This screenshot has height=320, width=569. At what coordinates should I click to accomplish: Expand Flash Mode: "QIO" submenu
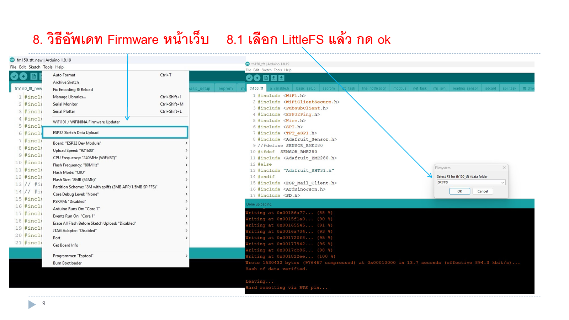coord(115,172)
